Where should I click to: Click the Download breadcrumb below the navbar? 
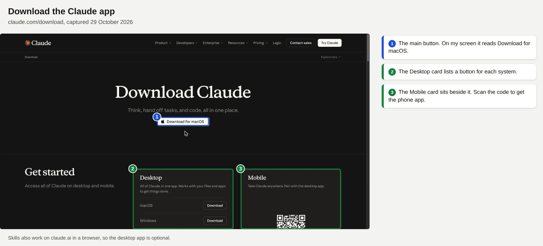31,57
